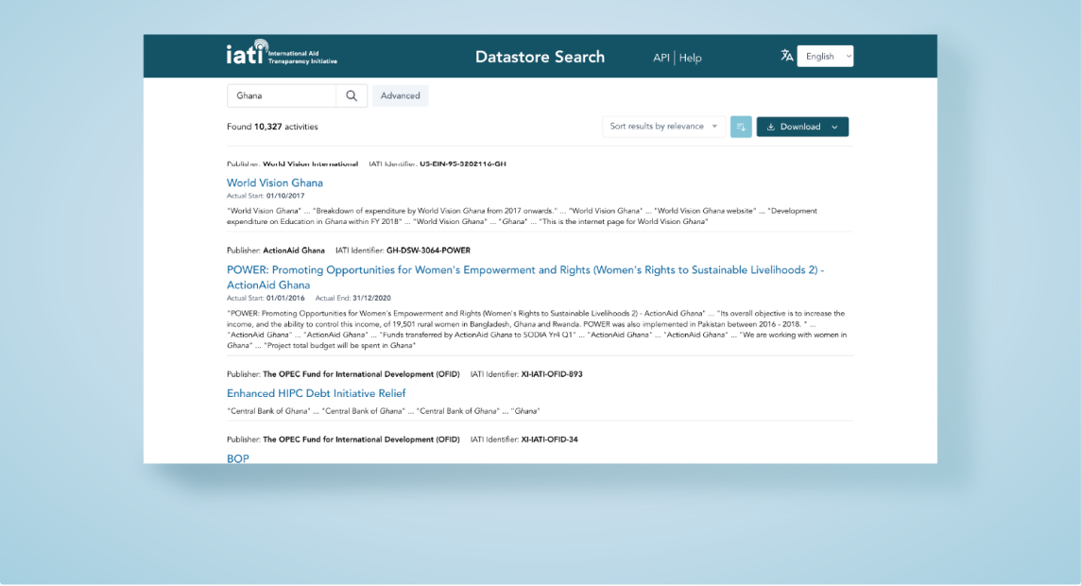1081x586 pixels.
Task: Click OPEC Fund publisher above Enhanced HIPC
Action: pyautogui.click(x=361, y=374)
